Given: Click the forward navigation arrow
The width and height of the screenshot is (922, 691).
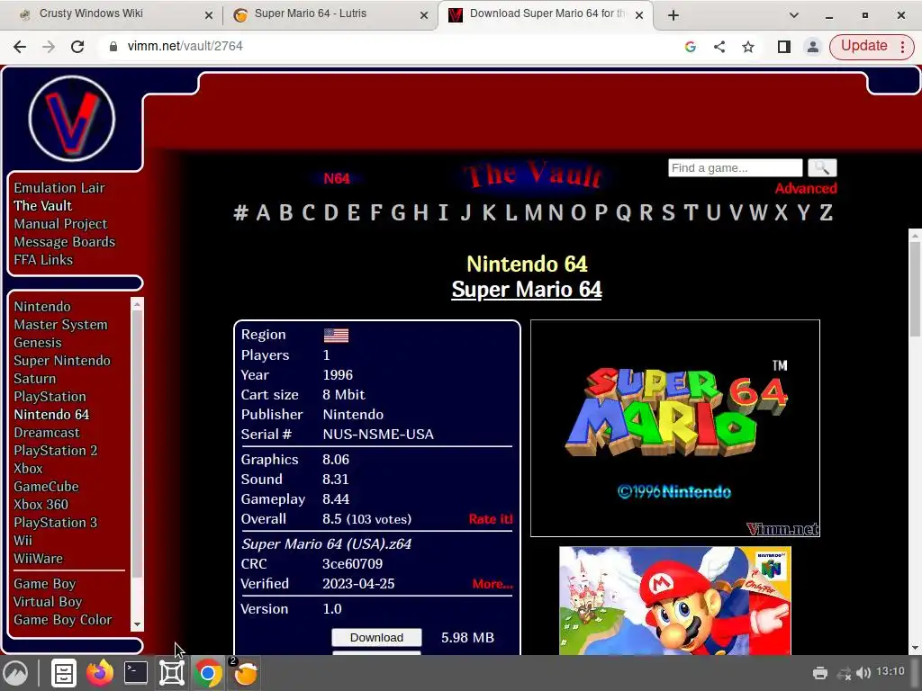Looking at the screenshot, I should coord(49,47).
